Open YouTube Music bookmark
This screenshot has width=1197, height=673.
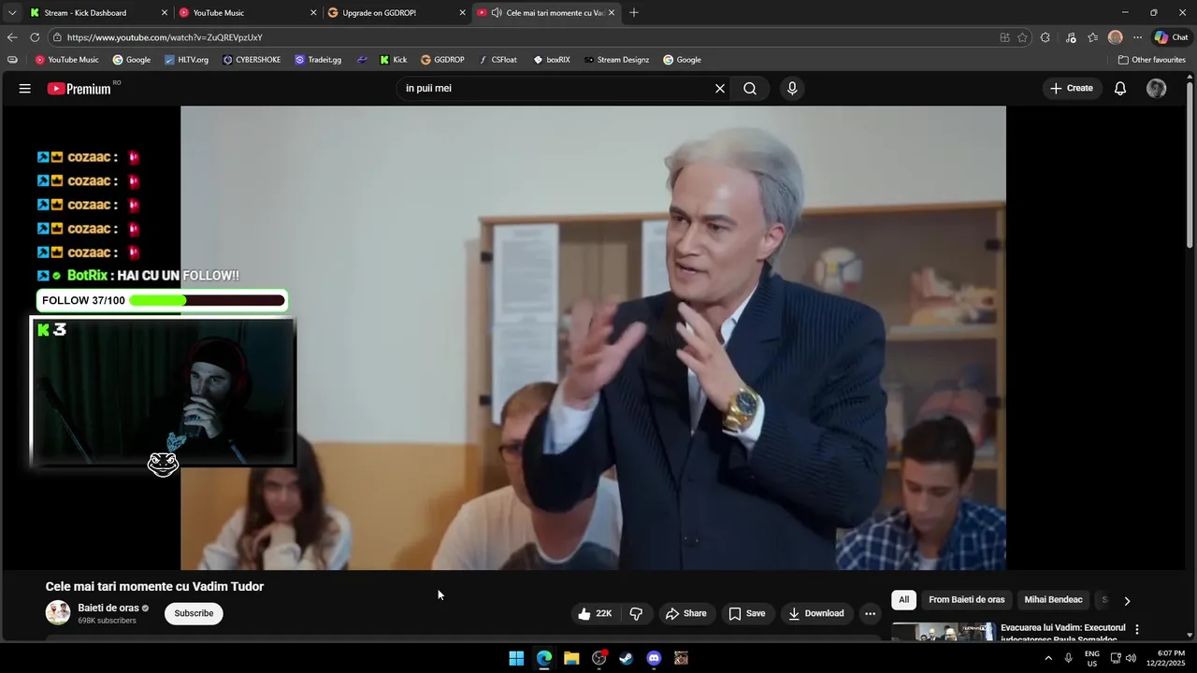[x=66, y=60]
